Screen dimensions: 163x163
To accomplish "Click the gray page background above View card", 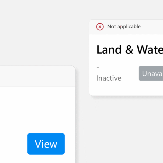I will [35, 41].
